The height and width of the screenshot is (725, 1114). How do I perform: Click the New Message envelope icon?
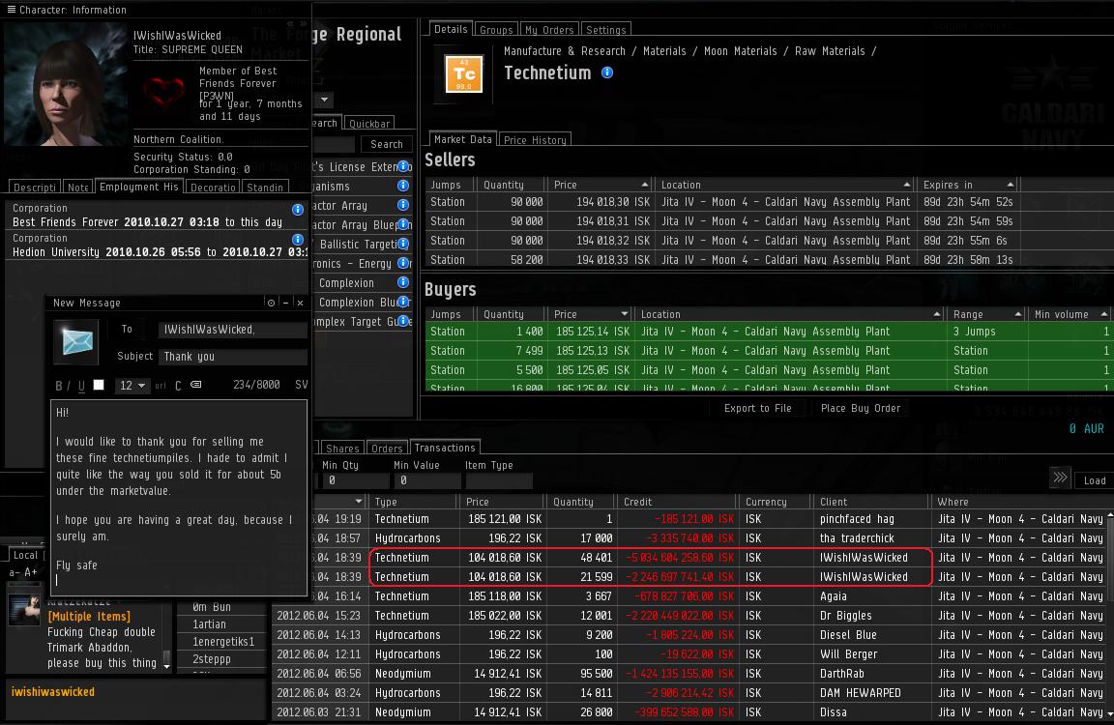click(76, 341)
